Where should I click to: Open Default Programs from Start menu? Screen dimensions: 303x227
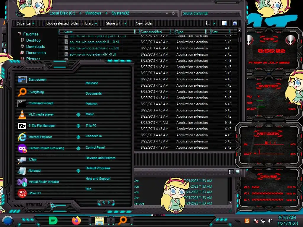coord(98,168)
